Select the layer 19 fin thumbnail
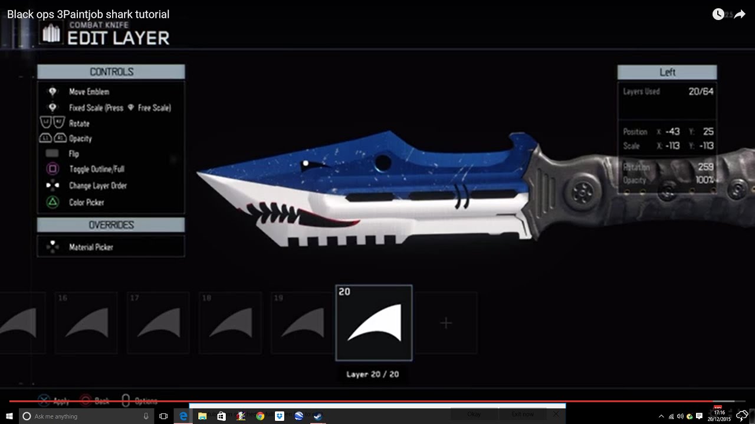Image resolution: width=755 pixels, height=424 pixels. [301, 323]
